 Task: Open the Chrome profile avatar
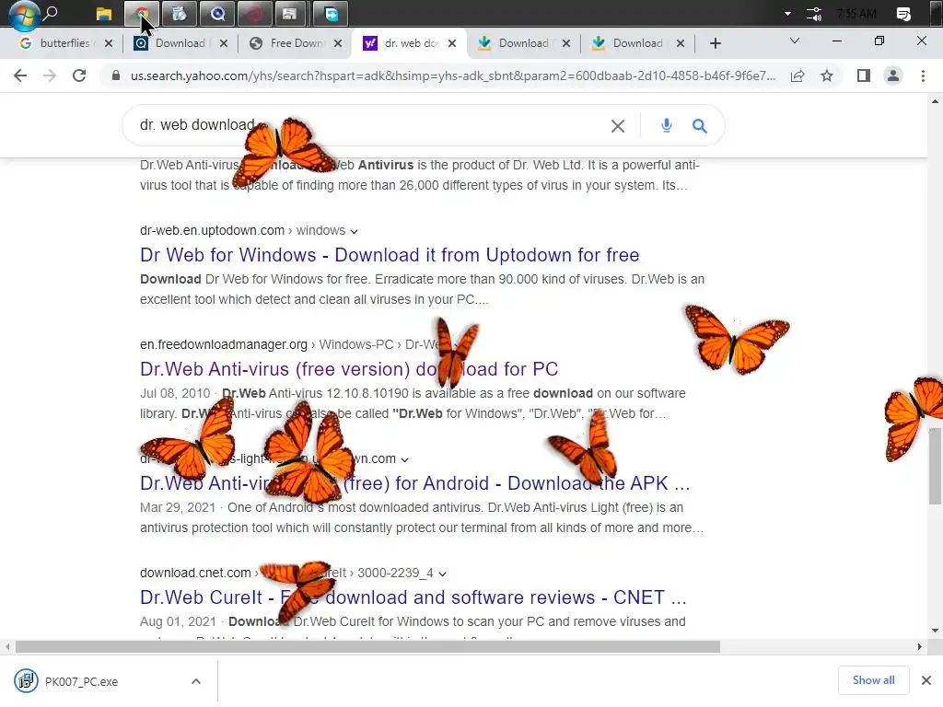(x=893, y=75)
